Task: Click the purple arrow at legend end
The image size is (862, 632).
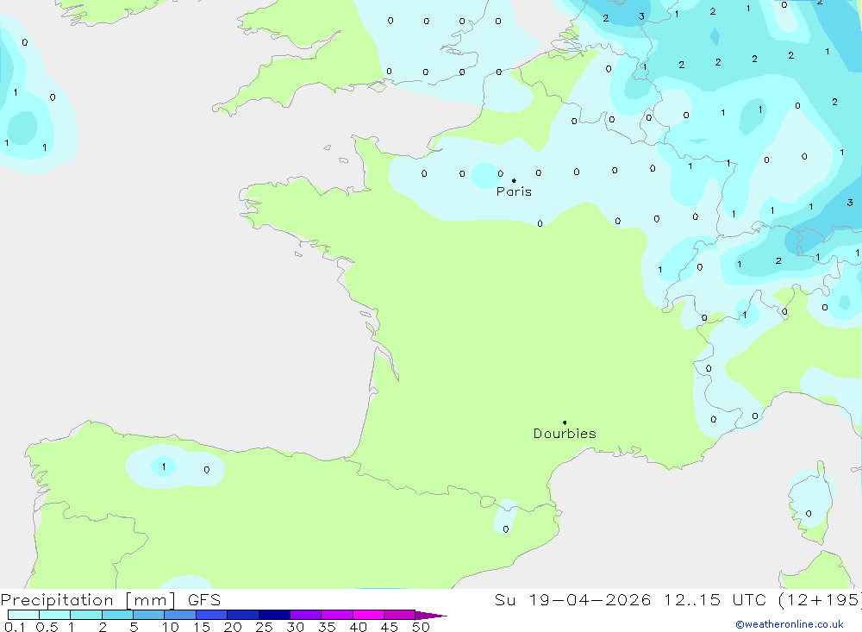Action: [431, 616]
